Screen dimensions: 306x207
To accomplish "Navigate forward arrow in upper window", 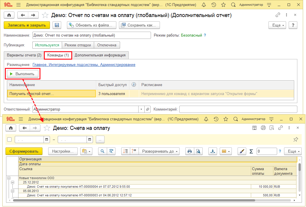I will tap(33, 15).
